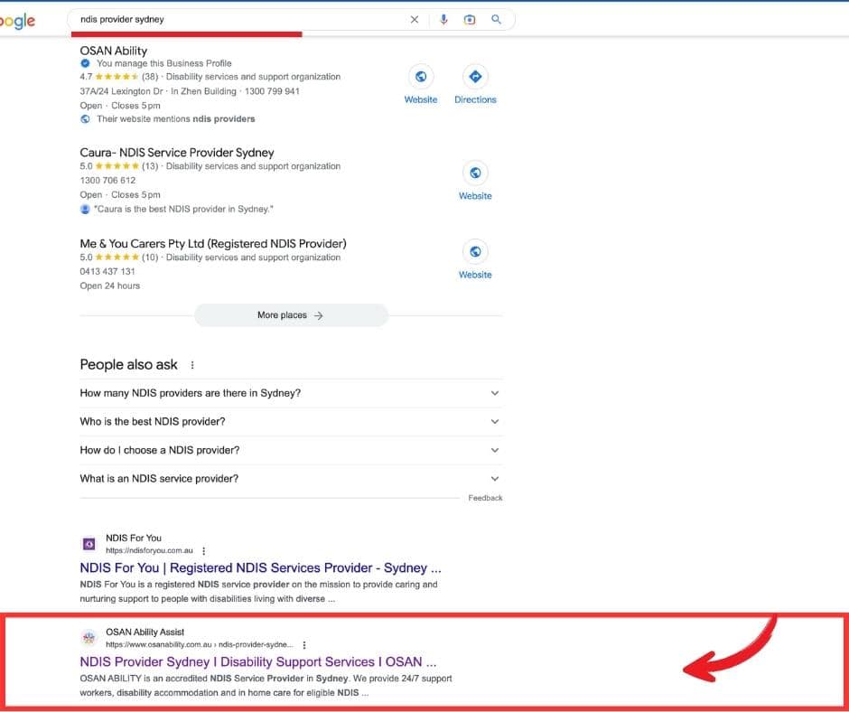Click the voice search microphone icon
The height and width of the screenshot is (712, 849).
[443, 19]
